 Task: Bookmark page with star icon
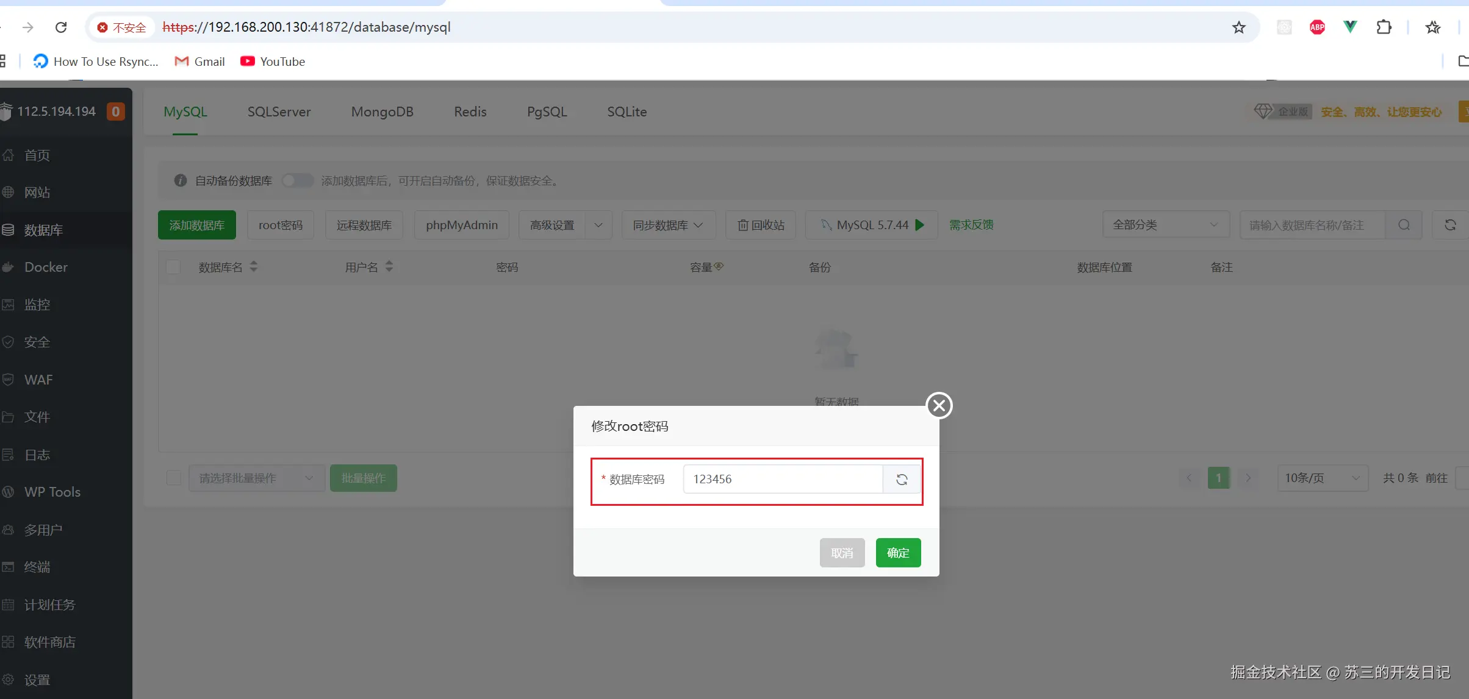coord(1238,27)
